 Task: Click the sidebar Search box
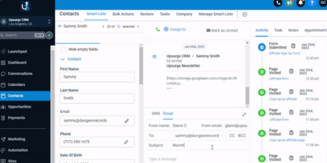22,35
